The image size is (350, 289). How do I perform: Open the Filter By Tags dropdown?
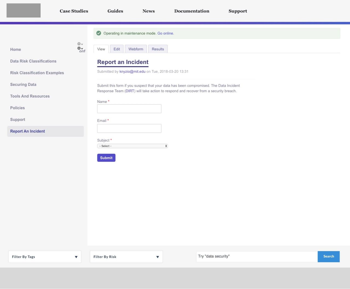pyautogui.click(x=45, y=257)
